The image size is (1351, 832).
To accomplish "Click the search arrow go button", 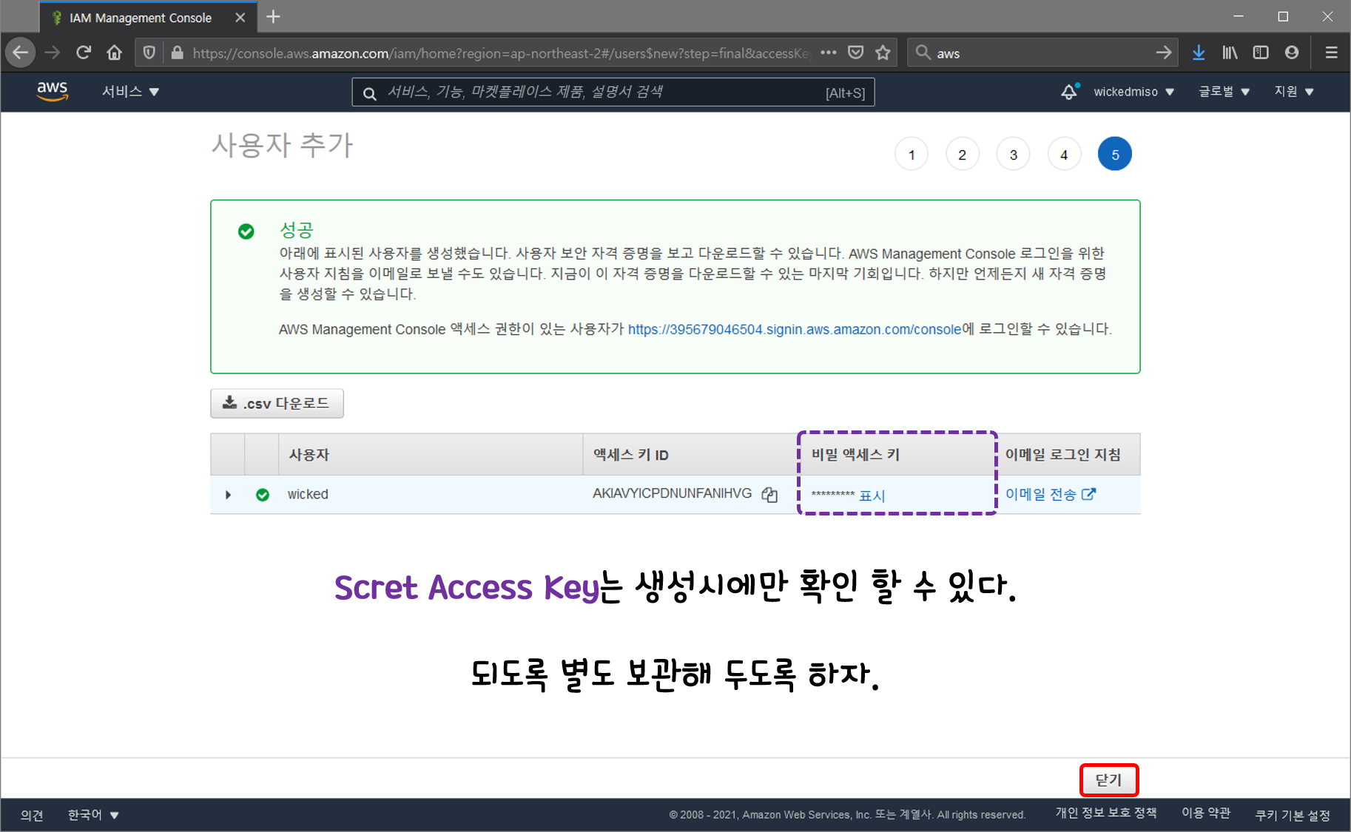I will [1164, 53].
